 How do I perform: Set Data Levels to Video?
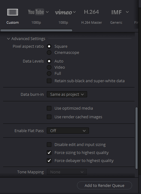click(49, 67)
